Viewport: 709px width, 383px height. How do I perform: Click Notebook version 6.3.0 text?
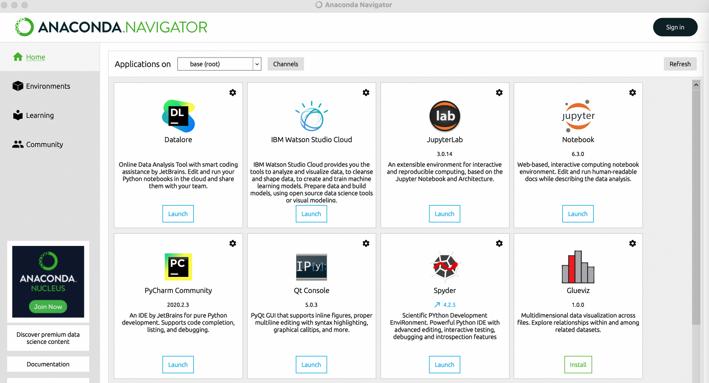578,154
